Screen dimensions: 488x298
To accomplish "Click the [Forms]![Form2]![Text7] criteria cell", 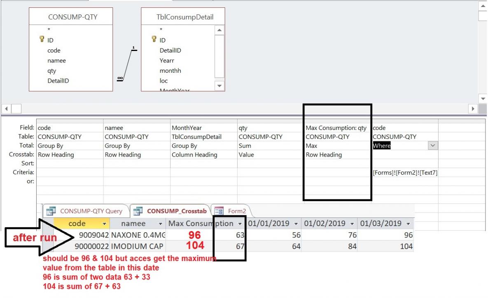I will [405, 173].
